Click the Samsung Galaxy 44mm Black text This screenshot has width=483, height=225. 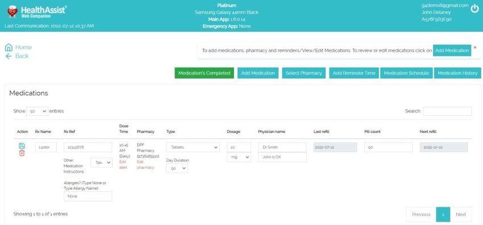(227, 13)
